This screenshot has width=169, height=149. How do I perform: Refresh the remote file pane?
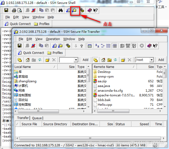[x=115, y=60]
